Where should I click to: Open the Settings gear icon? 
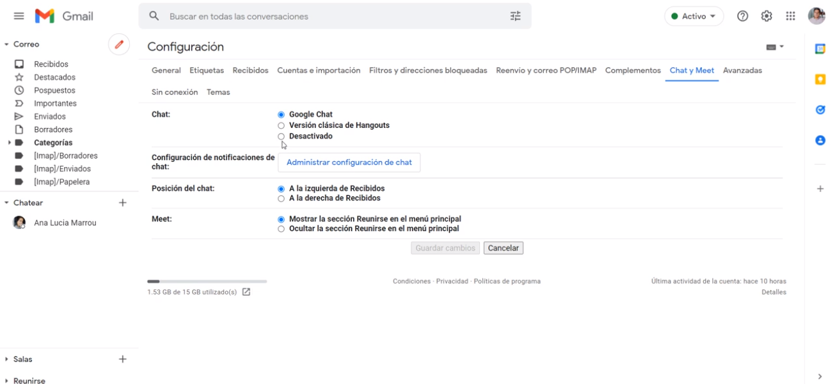pos(767,16)
